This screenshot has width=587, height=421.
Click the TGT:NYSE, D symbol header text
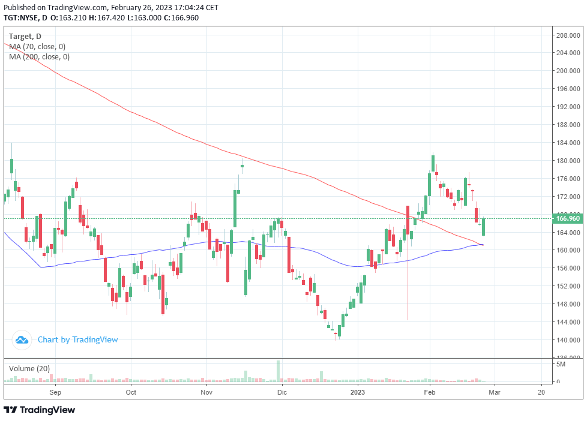(25, 17)
